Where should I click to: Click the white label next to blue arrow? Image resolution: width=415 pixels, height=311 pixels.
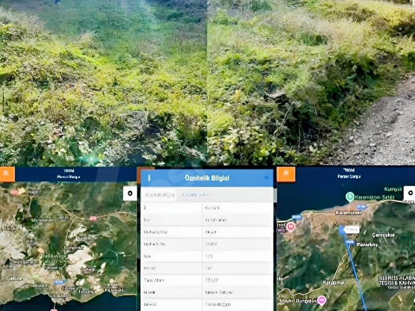pos(352,229)
